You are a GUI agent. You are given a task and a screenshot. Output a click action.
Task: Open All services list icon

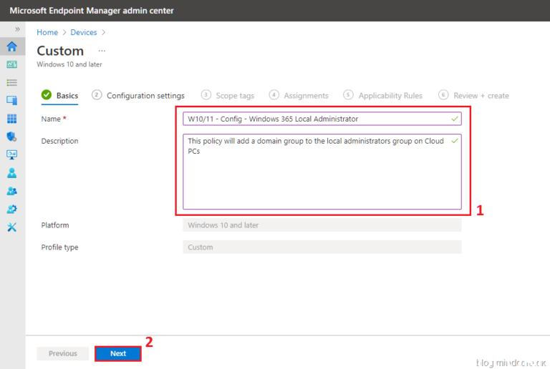[12, 83]
